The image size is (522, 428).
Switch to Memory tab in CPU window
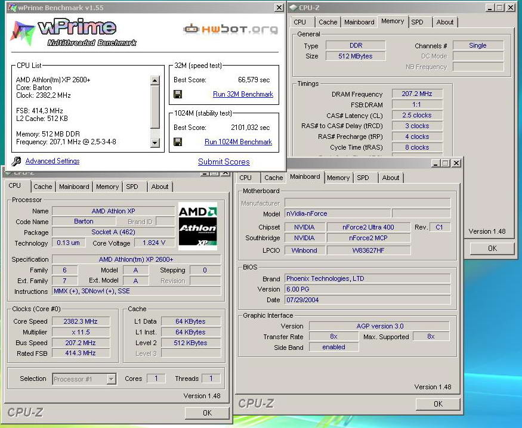tap(107, 187)
